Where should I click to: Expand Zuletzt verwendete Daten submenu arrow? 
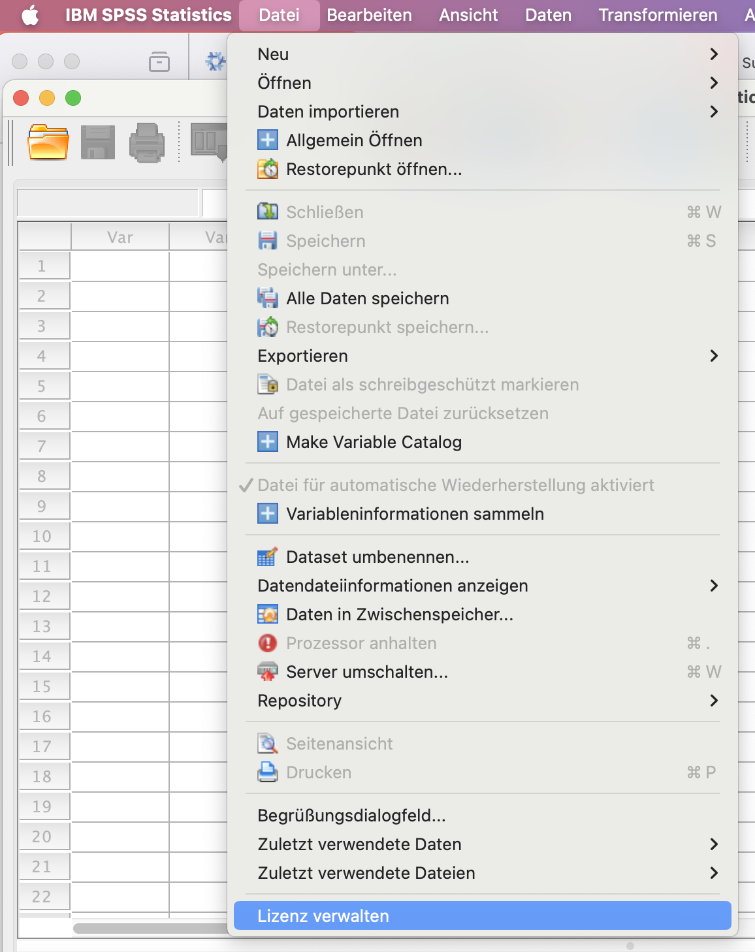point(714,844)
